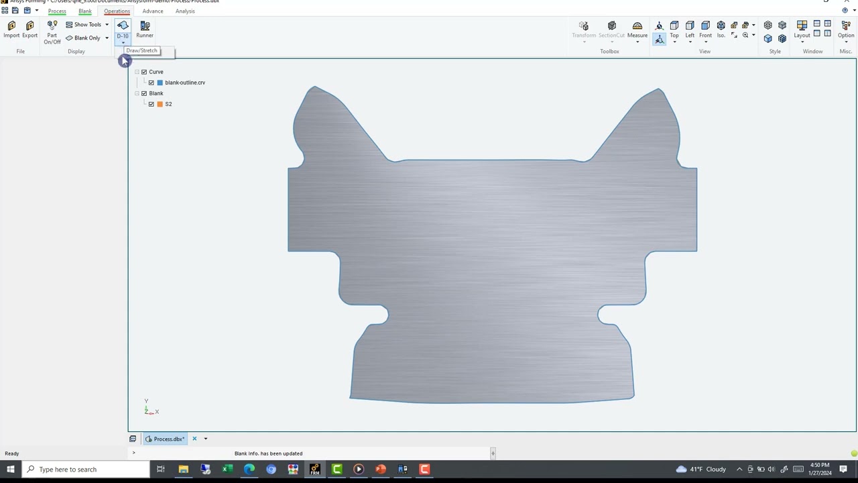The image size is (858, 483).
Task: Click the Layout window icon
Action: [802, 25]
